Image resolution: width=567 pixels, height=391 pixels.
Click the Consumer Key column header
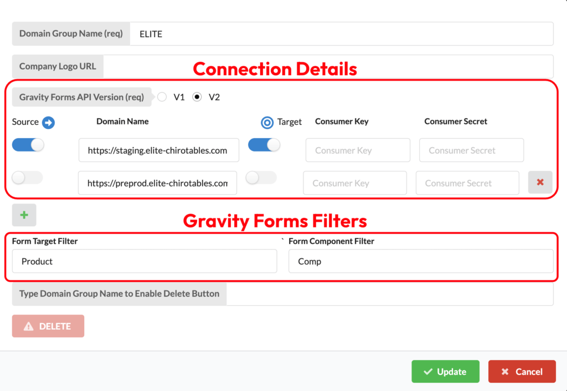pyautogui.click(x=342, y=121)
